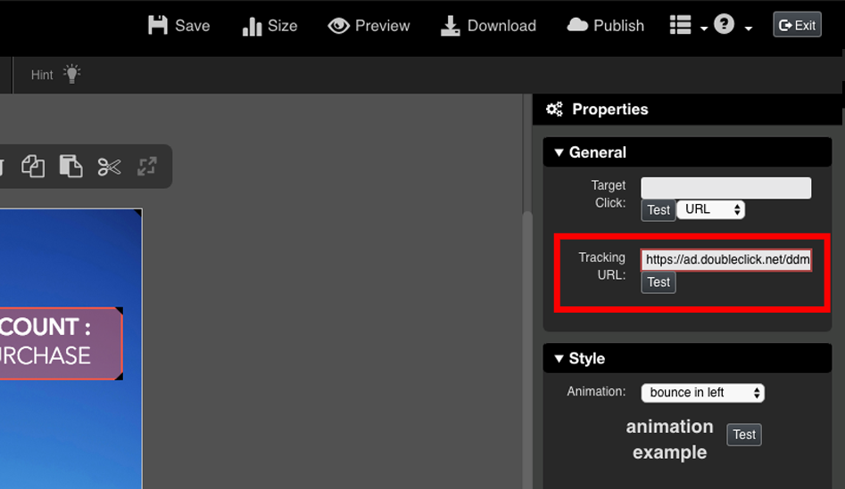Select the bounce in left animation dropdown
The height and width of the screenshot is (489, 845).
pyautogui.click(x=702, y=393)
